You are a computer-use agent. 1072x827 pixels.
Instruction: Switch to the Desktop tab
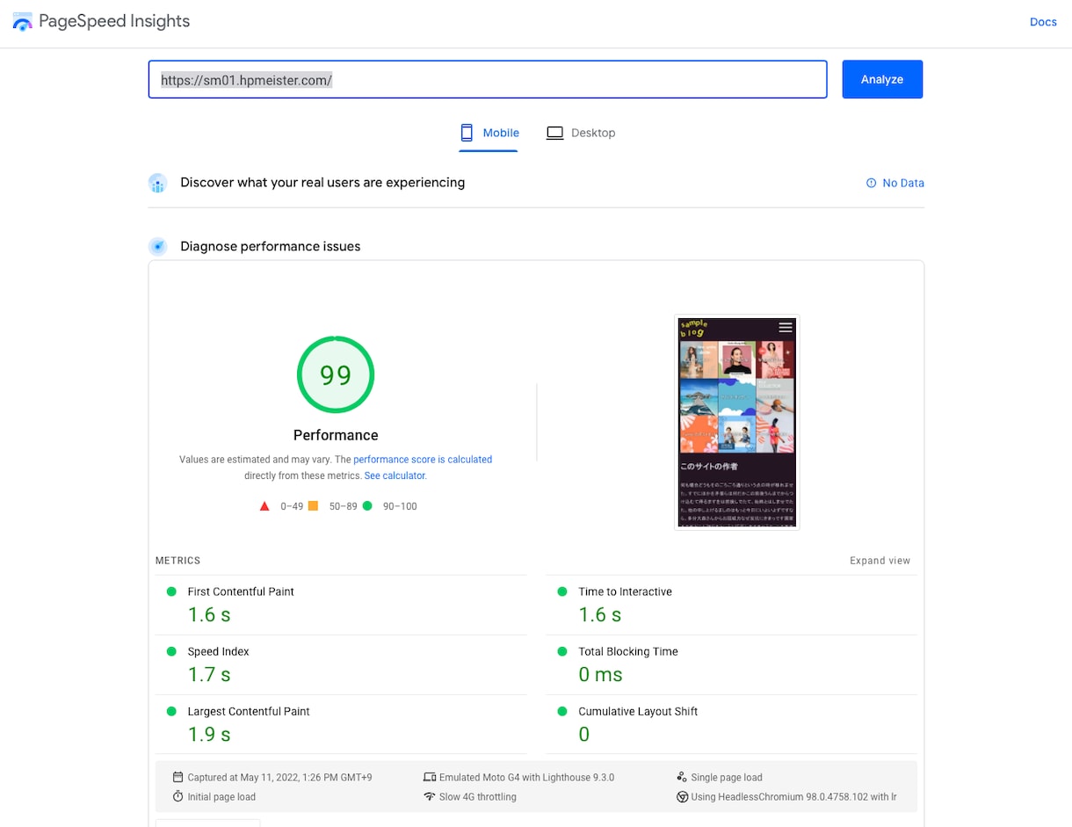[581, 133]
